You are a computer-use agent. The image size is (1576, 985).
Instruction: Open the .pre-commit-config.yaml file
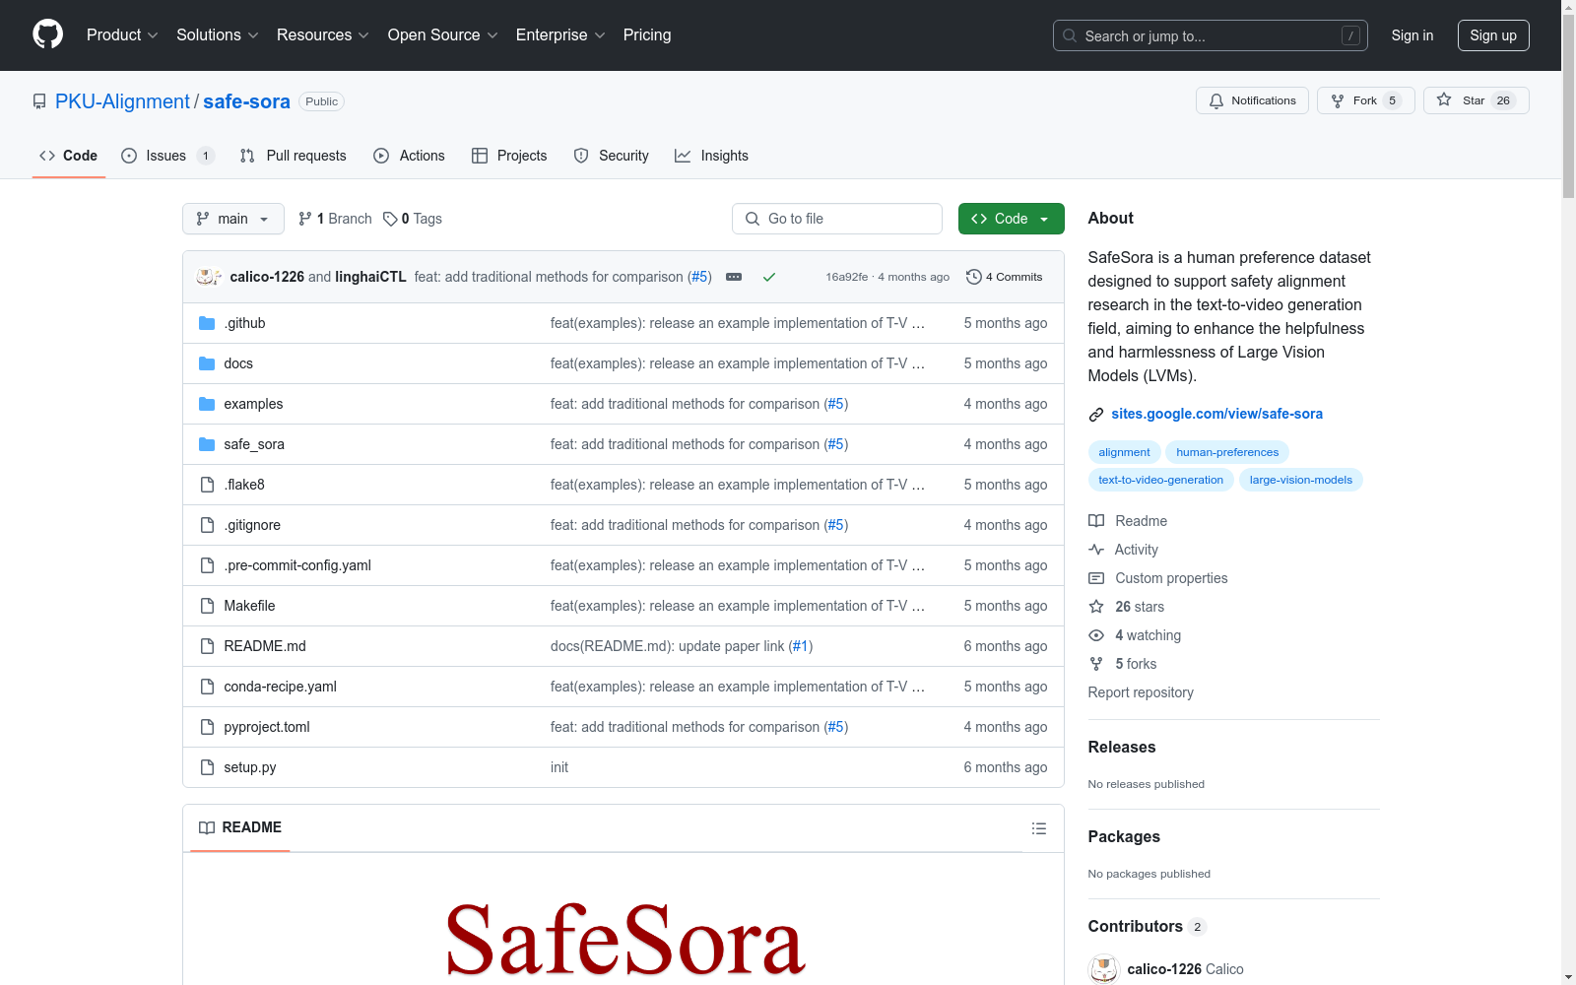(297, 565)
